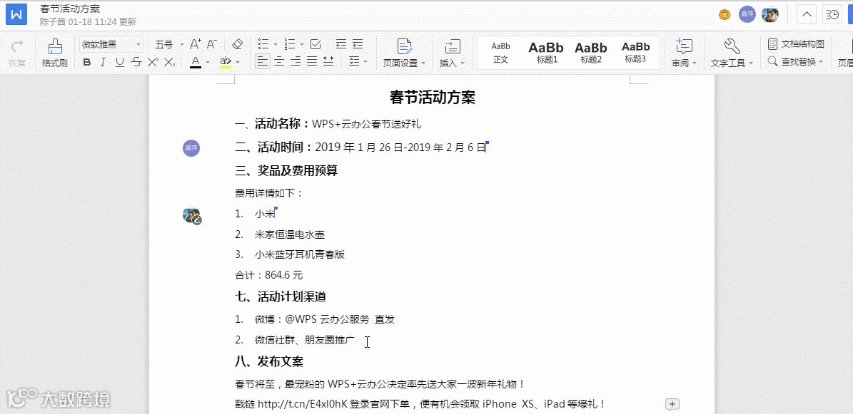Open the font name dropdown 微软雅黑

[x=111, y=45]
